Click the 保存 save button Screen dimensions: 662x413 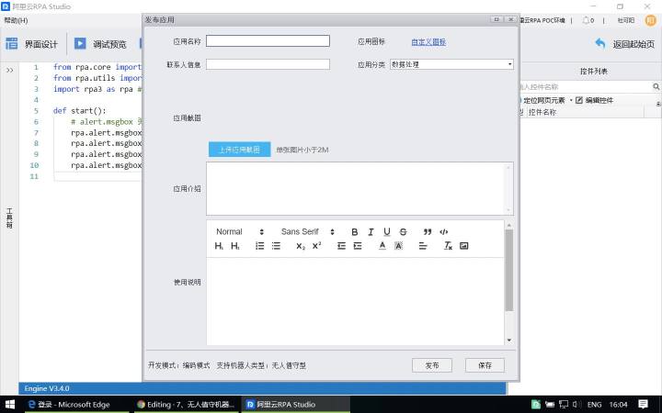coord(485,365)
